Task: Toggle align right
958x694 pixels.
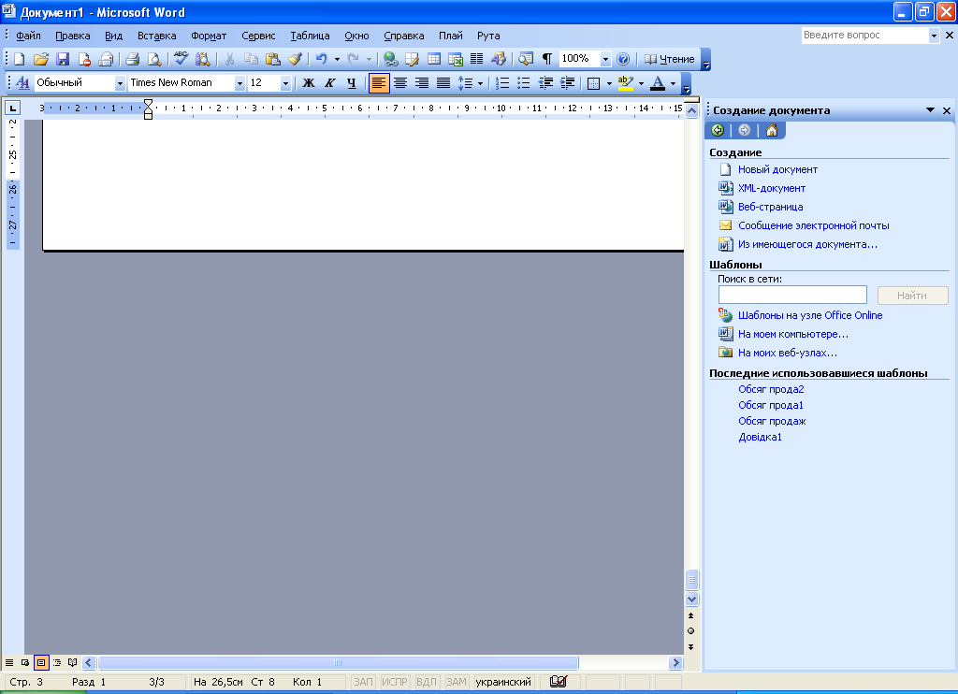Action: tap(422, 83)
